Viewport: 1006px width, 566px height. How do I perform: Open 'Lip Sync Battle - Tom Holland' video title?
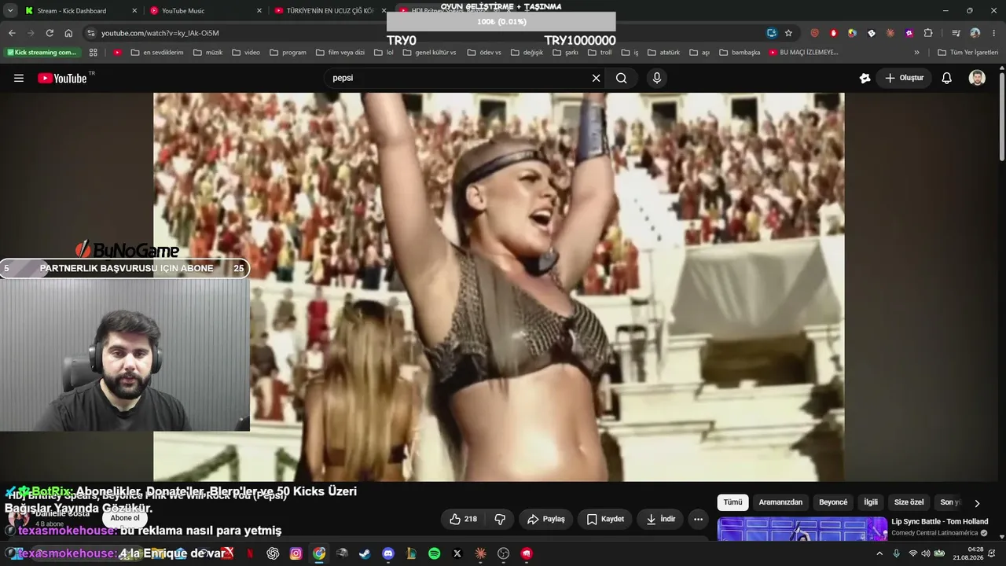pos(940,522)
